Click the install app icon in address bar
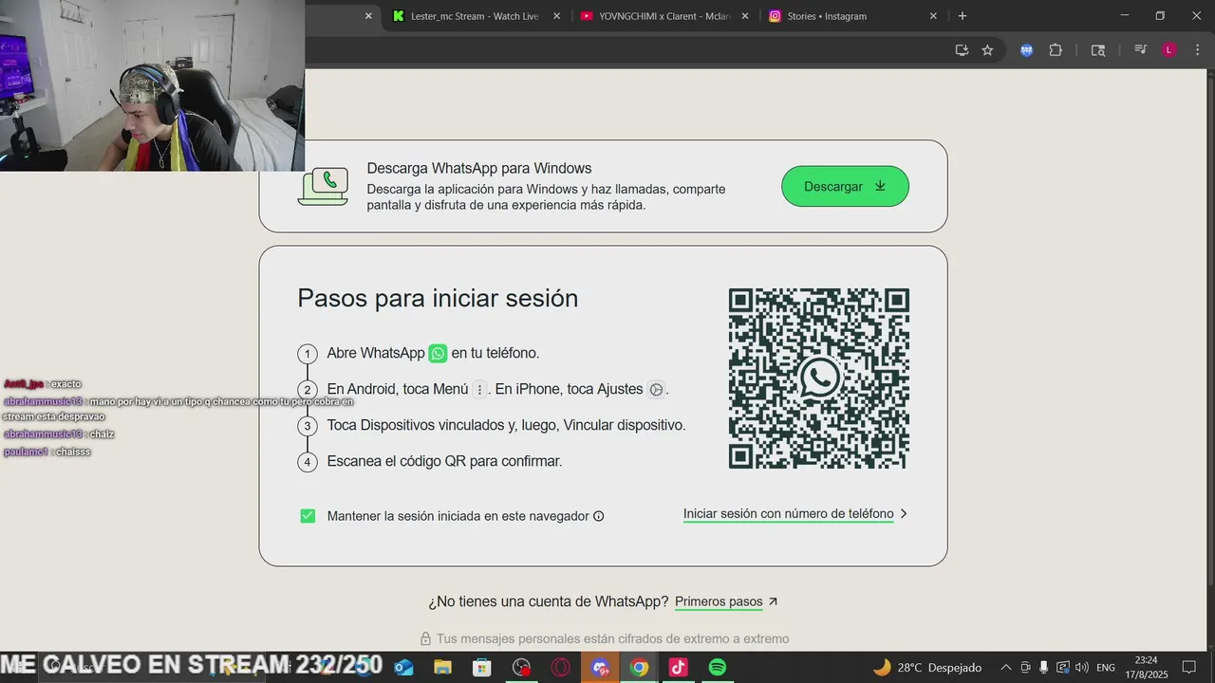Viewport: 1215px width, 683px height. (x=962, y=50)
